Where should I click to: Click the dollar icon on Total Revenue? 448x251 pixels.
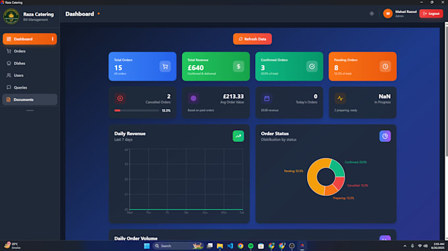coord(238,66)
